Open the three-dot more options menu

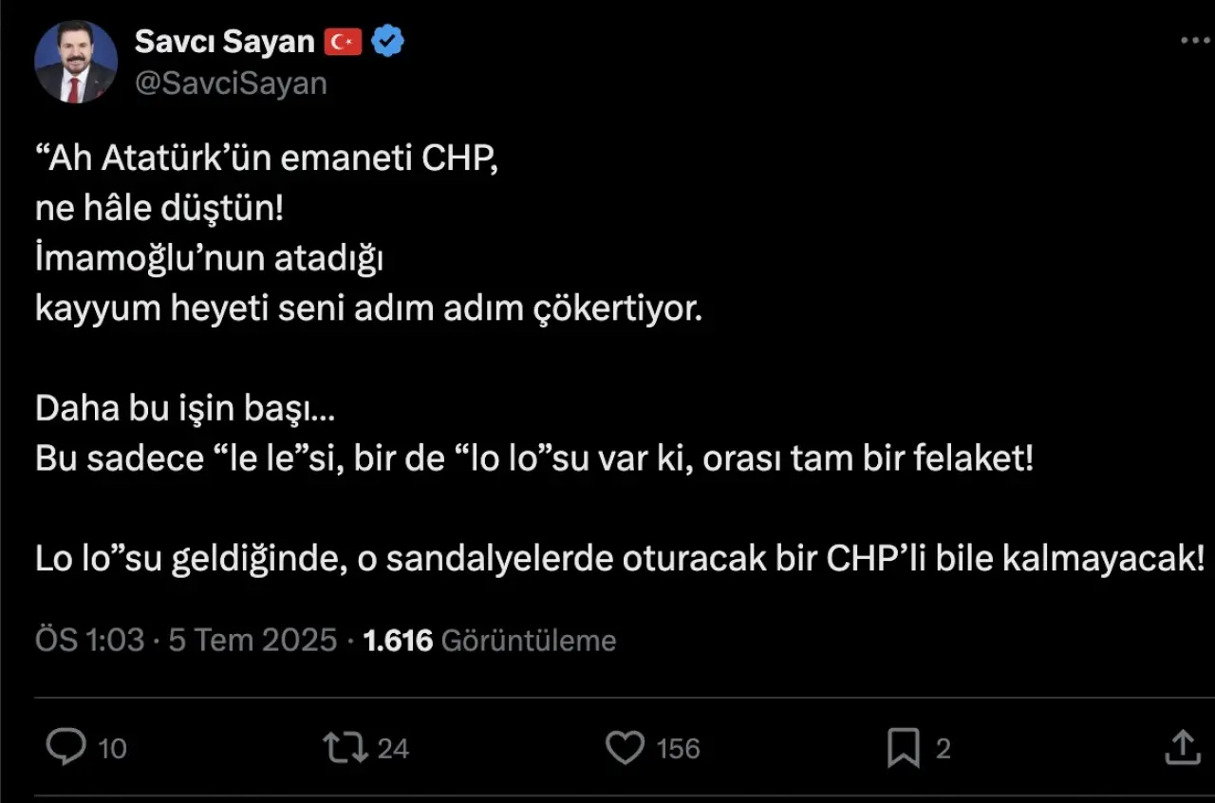pyautogui.click(x=1194, y=41)
